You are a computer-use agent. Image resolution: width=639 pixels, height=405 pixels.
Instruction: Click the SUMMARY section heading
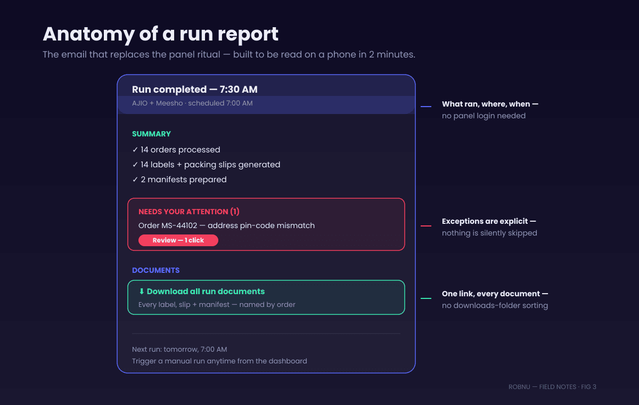[152, 134]
